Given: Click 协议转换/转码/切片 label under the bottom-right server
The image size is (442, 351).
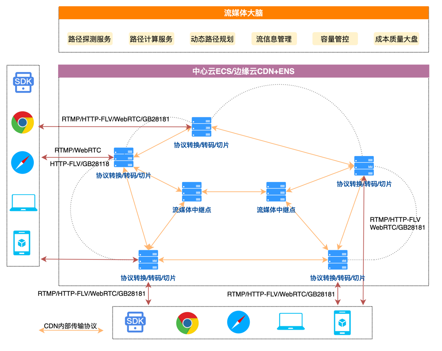Looking at the screenshot, I should click(x=338, y=278).
